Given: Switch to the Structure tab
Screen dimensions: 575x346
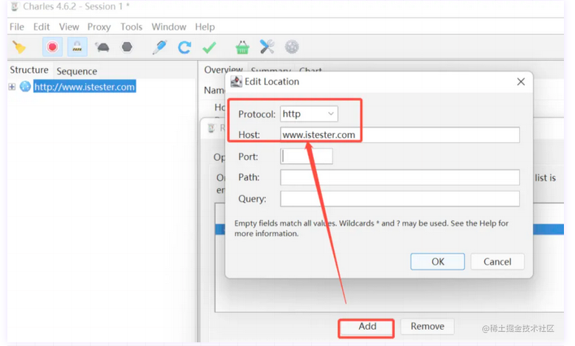Looking at the screenshot, I should tap(29, 69).
